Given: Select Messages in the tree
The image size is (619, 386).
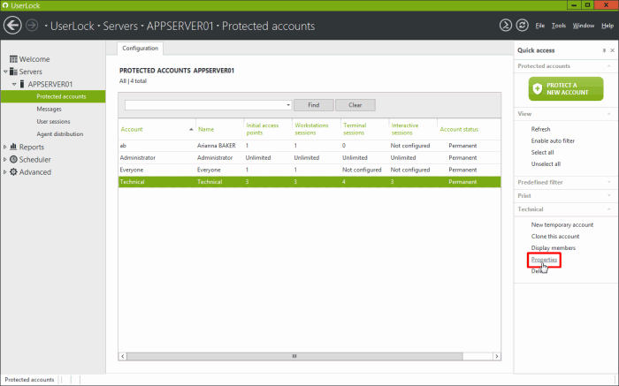Looking at the screenshot, I should click(49, 109).
